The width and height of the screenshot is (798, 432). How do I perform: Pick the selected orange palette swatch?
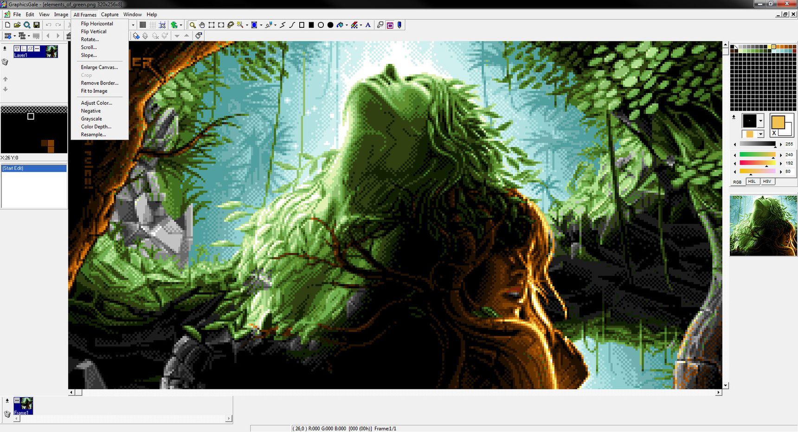tap(773, 46)
